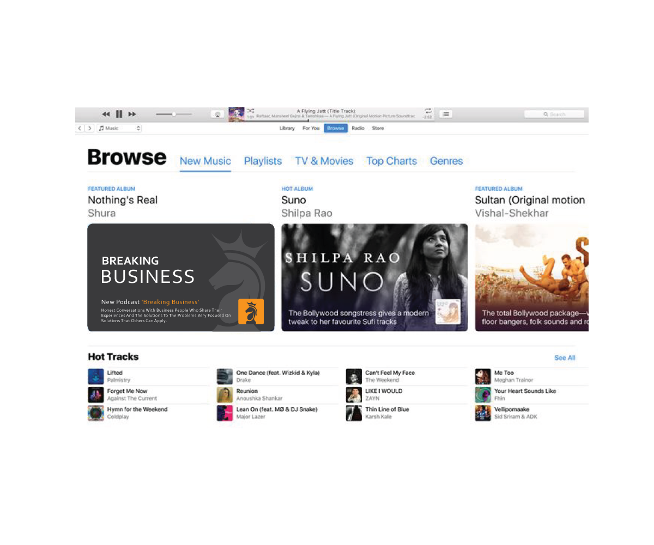Select the Browse section
The height and width of the screenshot is (545, 654).
click(336, 129)
